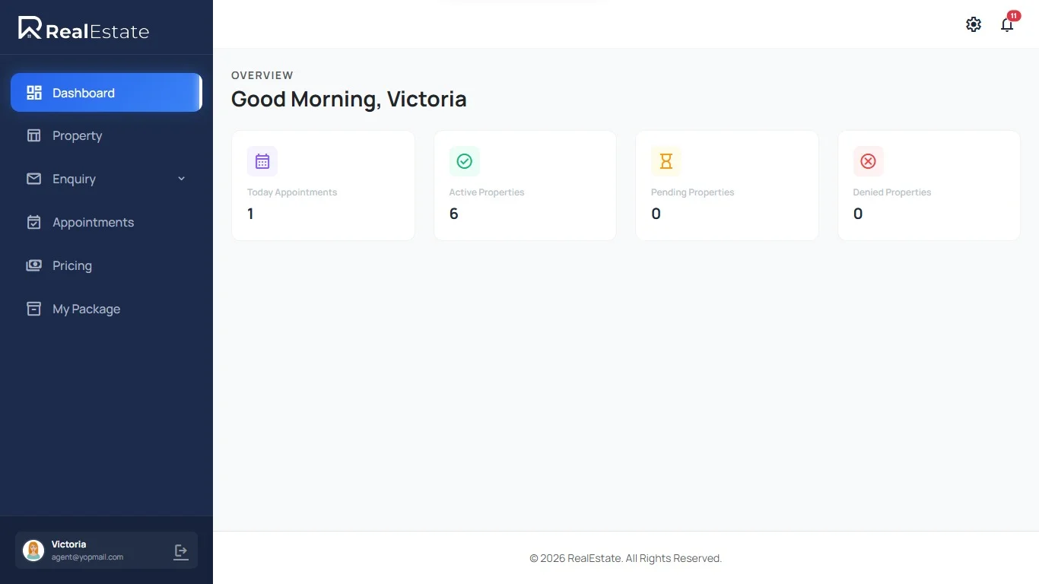
Task: Click the Denied Properties red cross icon
Action: 868,160
